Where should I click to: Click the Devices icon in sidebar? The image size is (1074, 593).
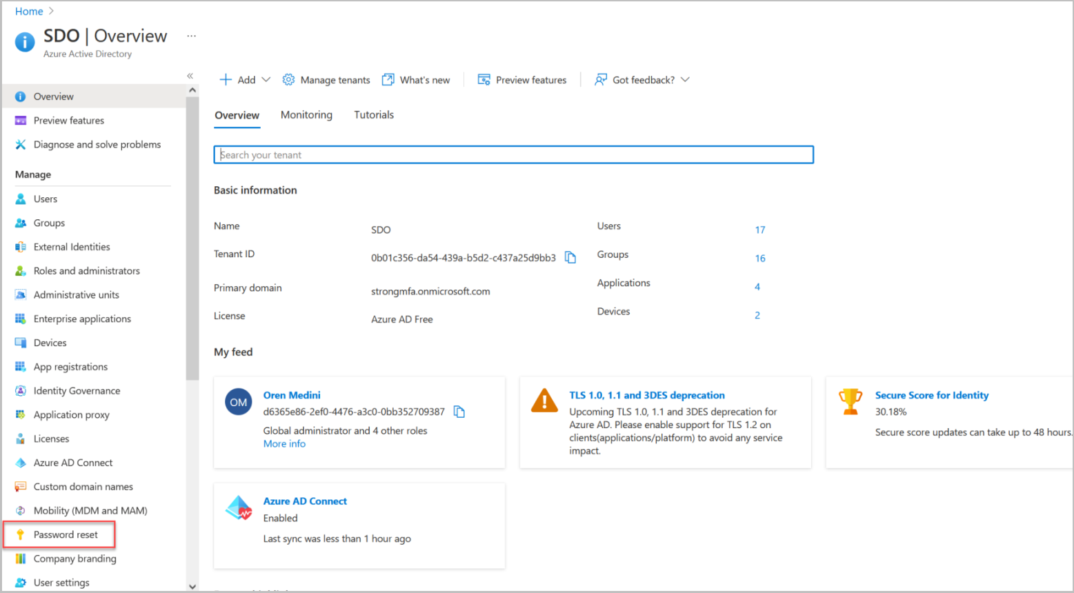pyautogui.click(x=21, y=343)
